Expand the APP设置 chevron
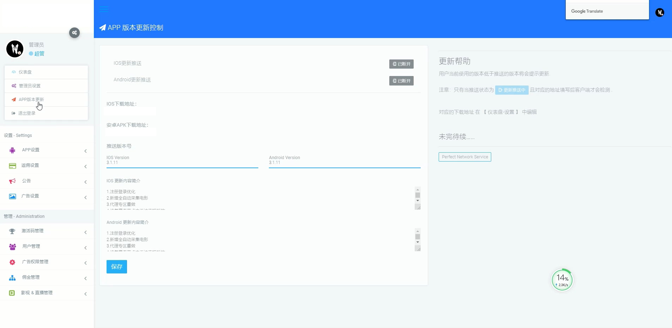 click(x=85, y=151)
